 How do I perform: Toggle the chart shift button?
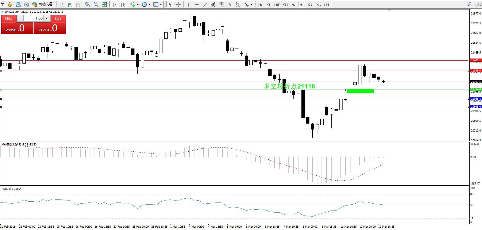point(123,4)
